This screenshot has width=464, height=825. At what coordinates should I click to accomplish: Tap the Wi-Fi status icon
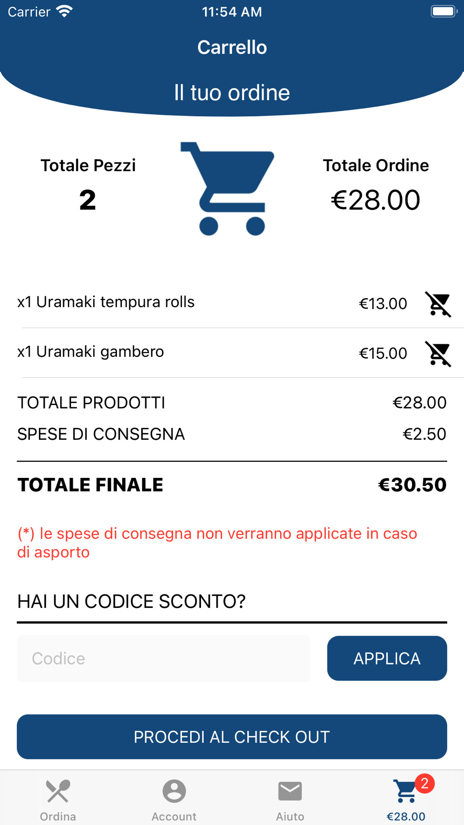click(x=64, y=11)
